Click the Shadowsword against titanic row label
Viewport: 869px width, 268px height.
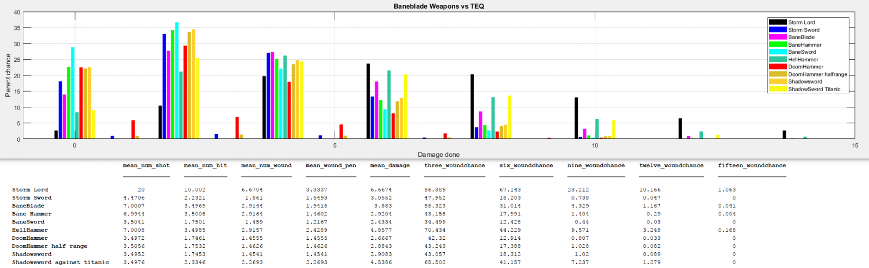pos(60,263)
